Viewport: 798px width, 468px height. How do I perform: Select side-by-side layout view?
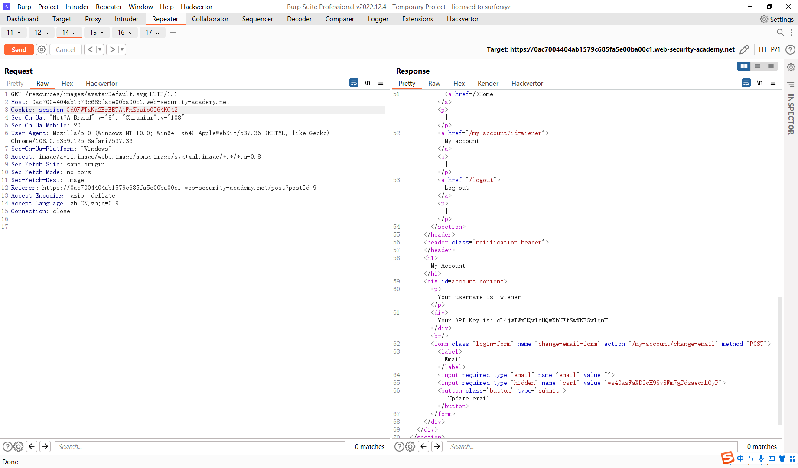pyautogui.click(x=744, y=66)
